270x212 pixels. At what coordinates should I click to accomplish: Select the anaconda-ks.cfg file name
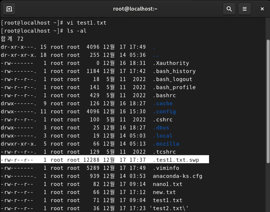point(177,176)
